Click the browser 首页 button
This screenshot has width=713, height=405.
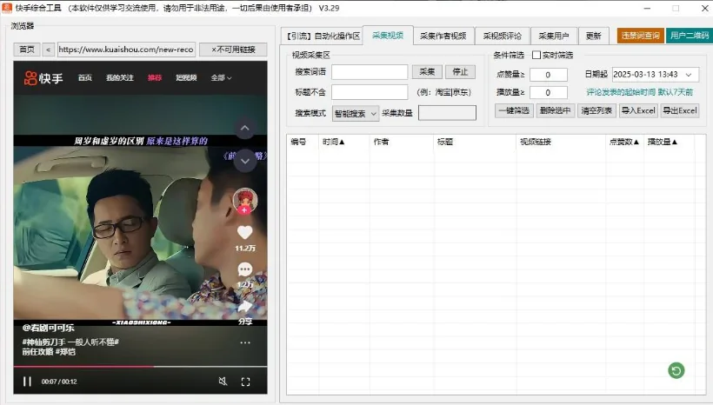27,49
